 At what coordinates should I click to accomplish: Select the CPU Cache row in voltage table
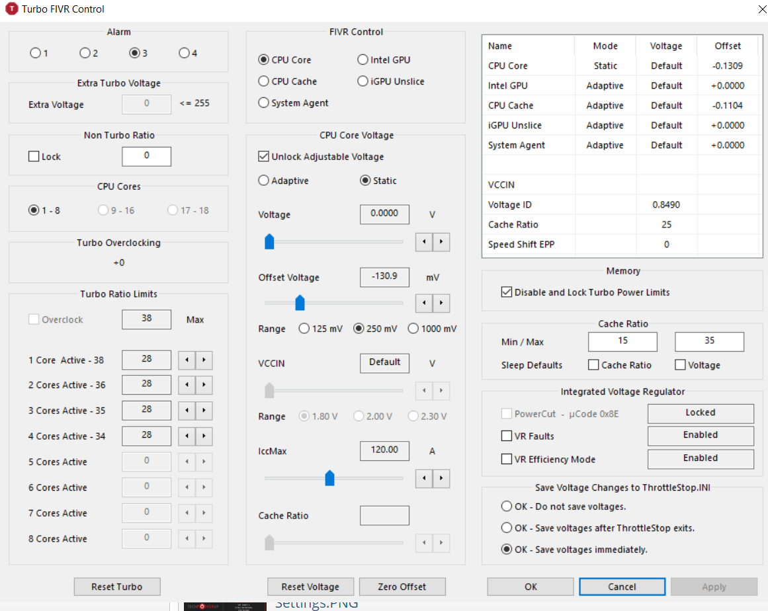point(622,105)
